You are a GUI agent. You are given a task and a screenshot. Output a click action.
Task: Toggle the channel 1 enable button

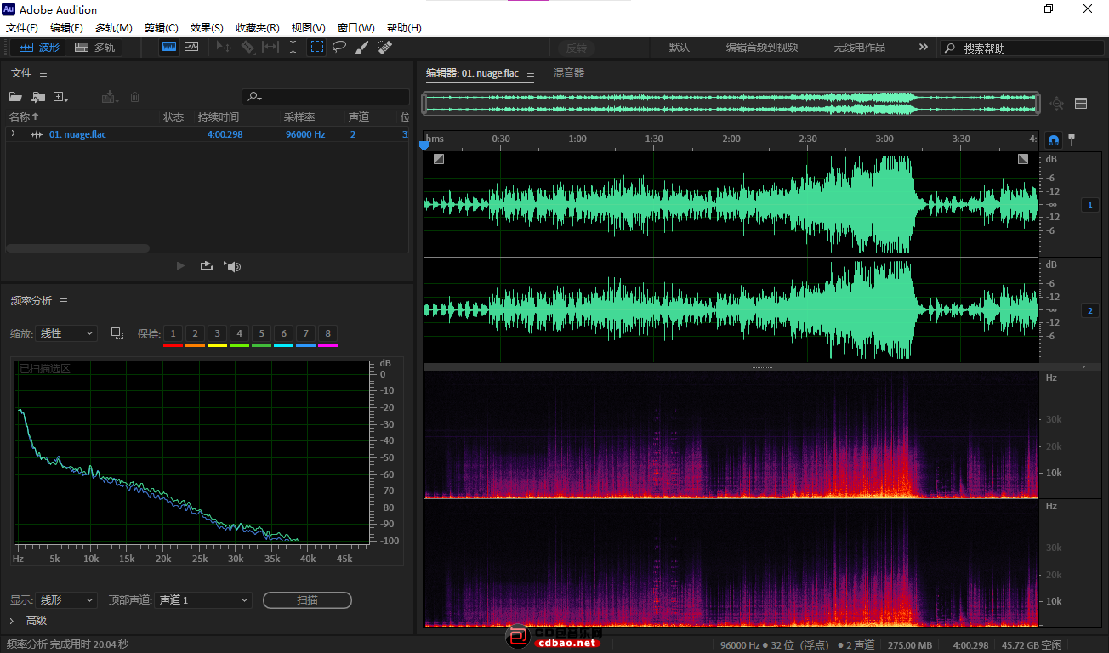click(x=1090, y=205)
